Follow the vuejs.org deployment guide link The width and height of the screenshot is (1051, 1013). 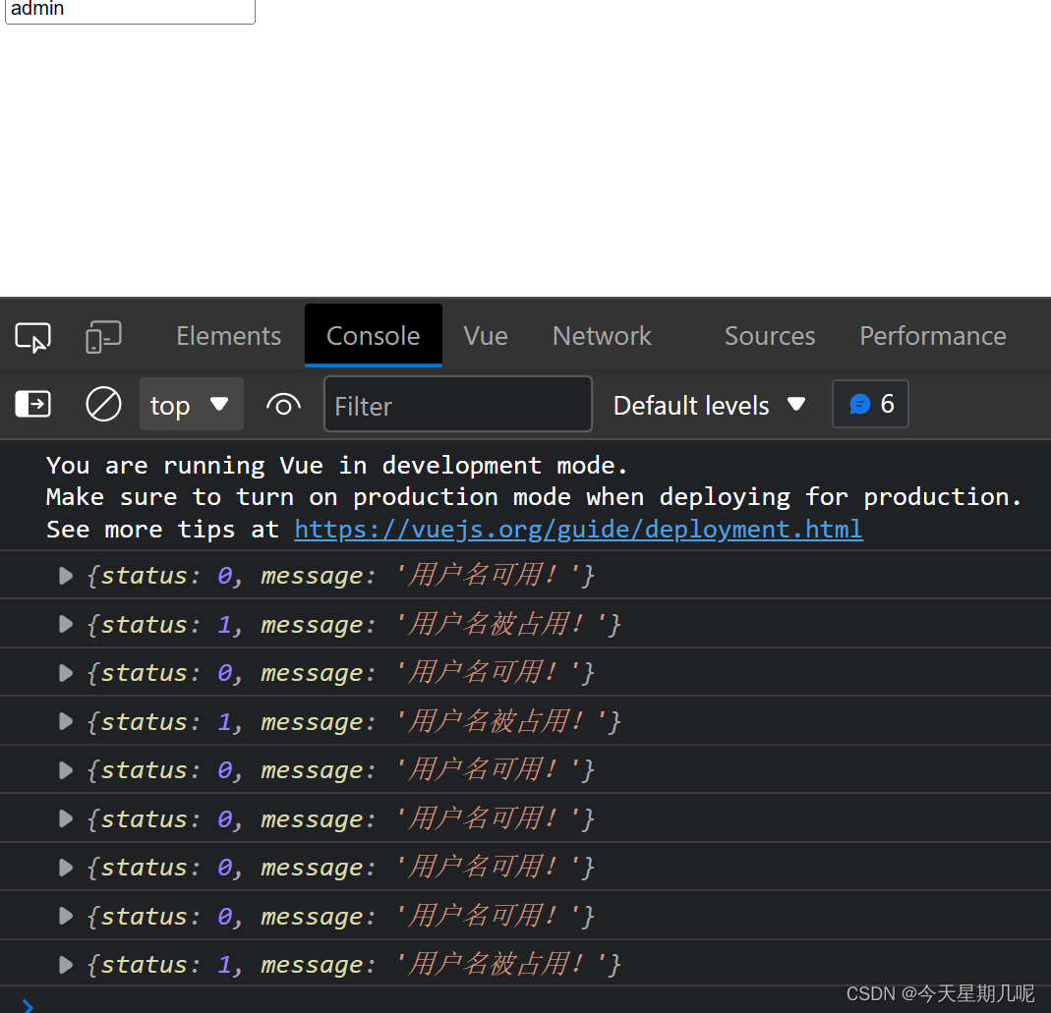click(578, 529)
